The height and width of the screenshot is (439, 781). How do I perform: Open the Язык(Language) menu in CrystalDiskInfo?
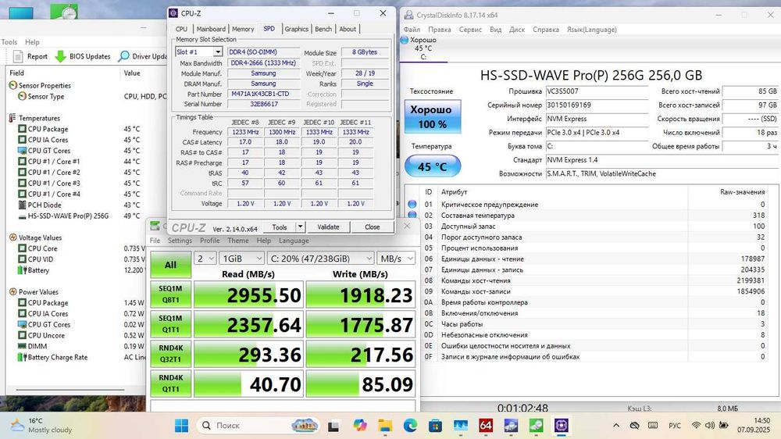(x=592, y=30)
